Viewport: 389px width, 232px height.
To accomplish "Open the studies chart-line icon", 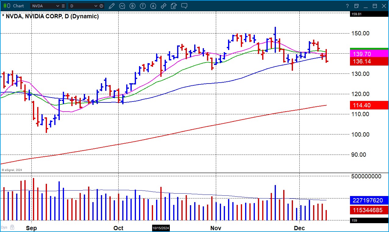I will (122, 6).
